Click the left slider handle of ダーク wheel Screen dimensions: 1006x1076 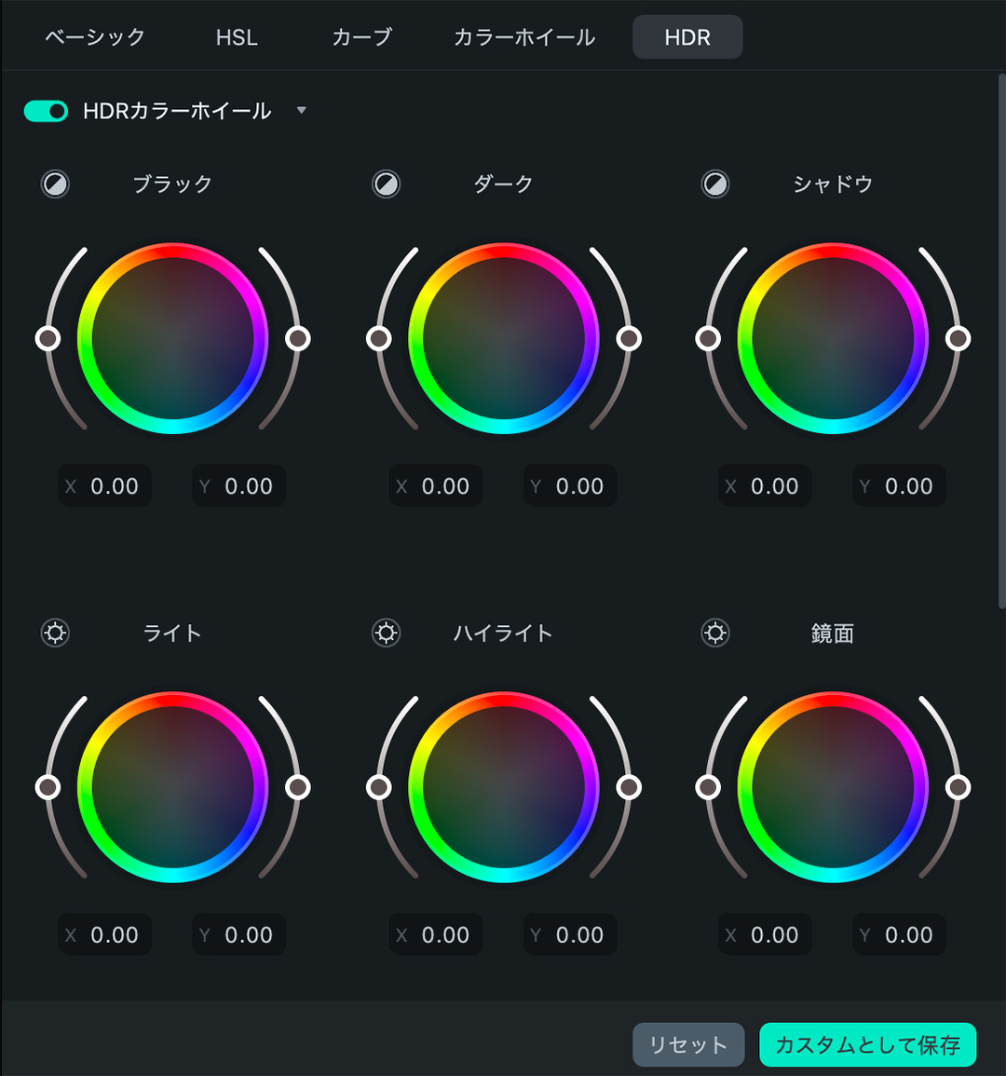(379, 338)
